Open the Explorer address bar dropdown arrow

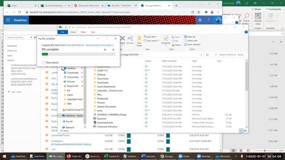(201, 55)
